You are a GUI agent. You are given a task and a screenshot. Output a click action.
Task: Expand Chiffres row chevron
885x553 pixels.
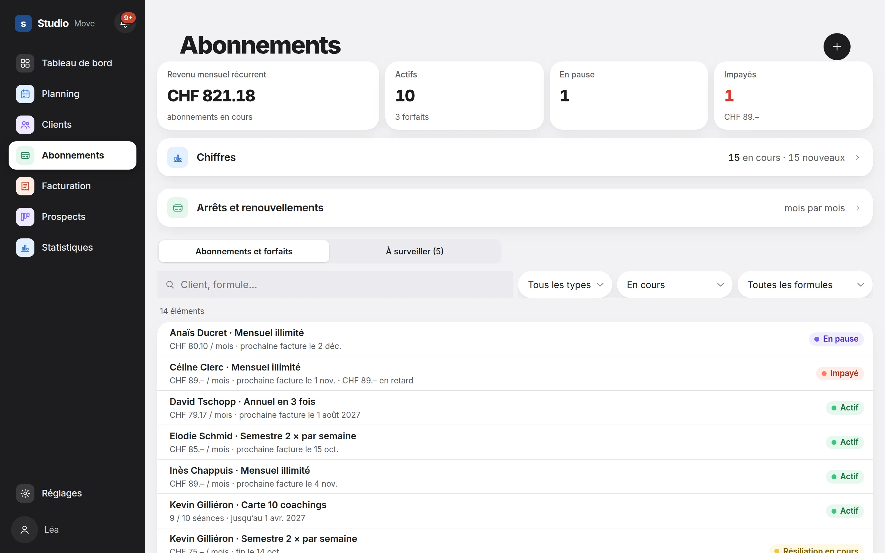point(858,158)
